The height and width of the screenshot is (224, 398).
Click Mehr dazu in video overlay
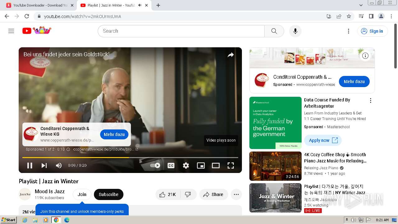point(114,134)
